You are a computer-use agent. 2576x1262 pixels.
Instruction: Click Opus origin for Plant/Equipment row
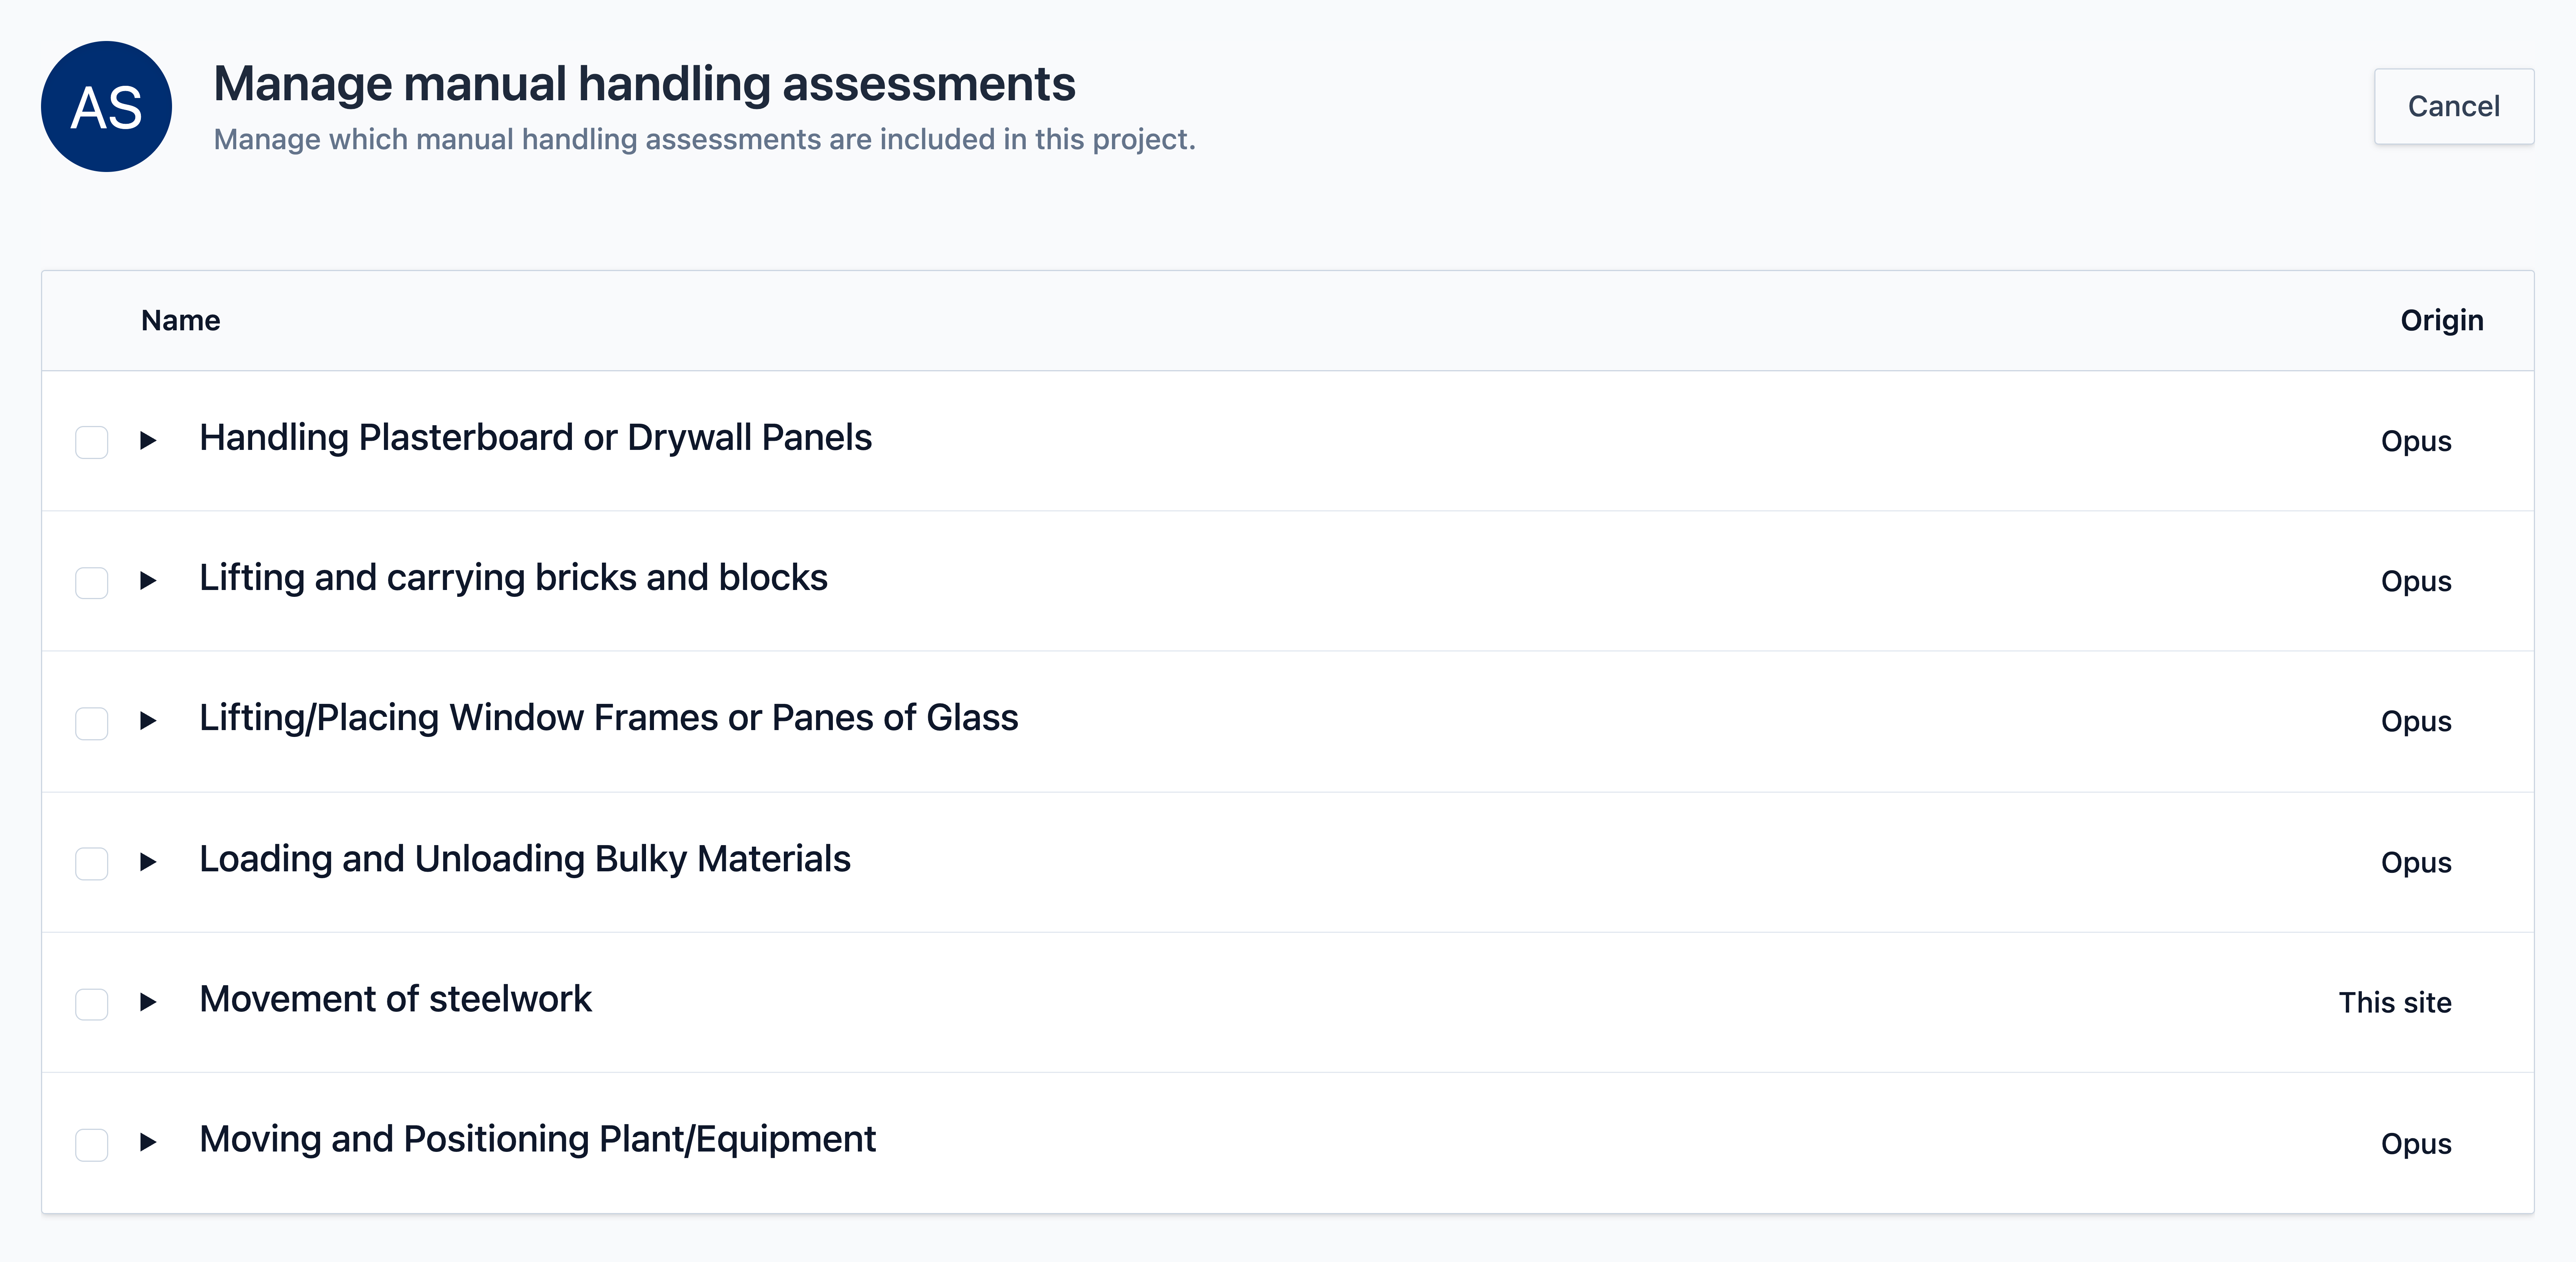point(2416,1143)
